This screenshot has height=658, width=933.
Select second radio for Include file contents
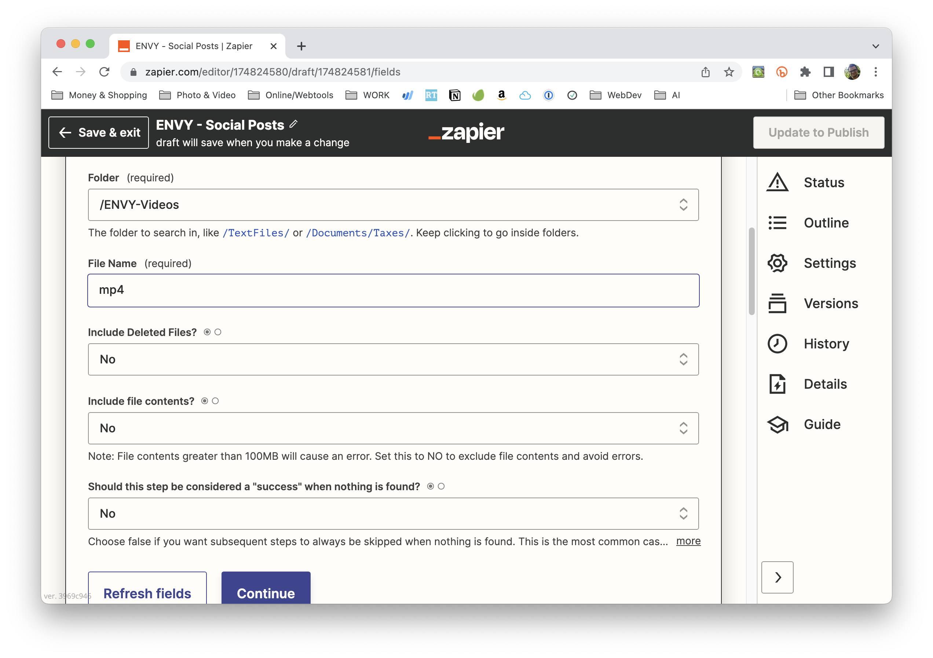215,401
